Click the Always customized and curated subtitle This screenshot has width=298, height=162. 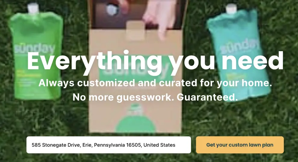click(x=155, y=83)
